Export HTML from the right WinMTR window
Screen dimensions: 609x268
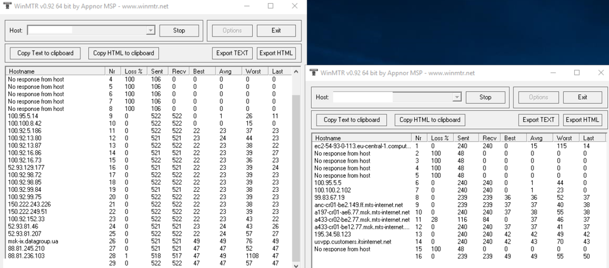tap(583, 120)
